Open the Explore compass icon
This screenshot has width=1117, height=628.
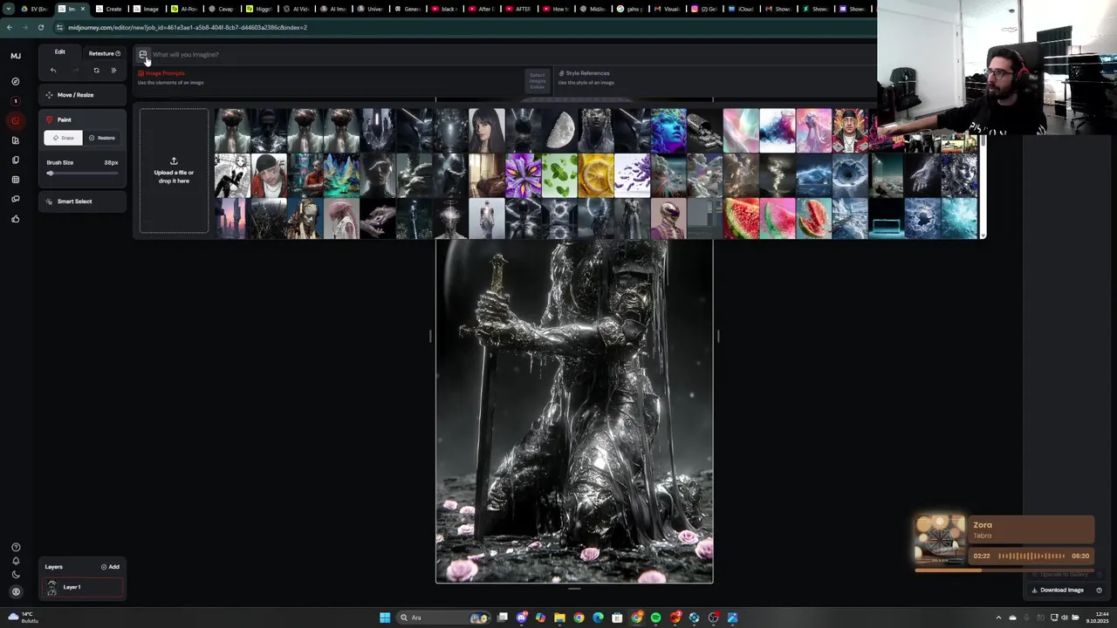coord(16,81)
